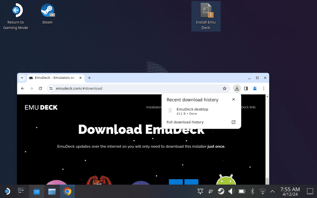Open the downloaded EmuDeck.desktop file
This screenshot has width=317, height=198.
click(x=201, y=111)
